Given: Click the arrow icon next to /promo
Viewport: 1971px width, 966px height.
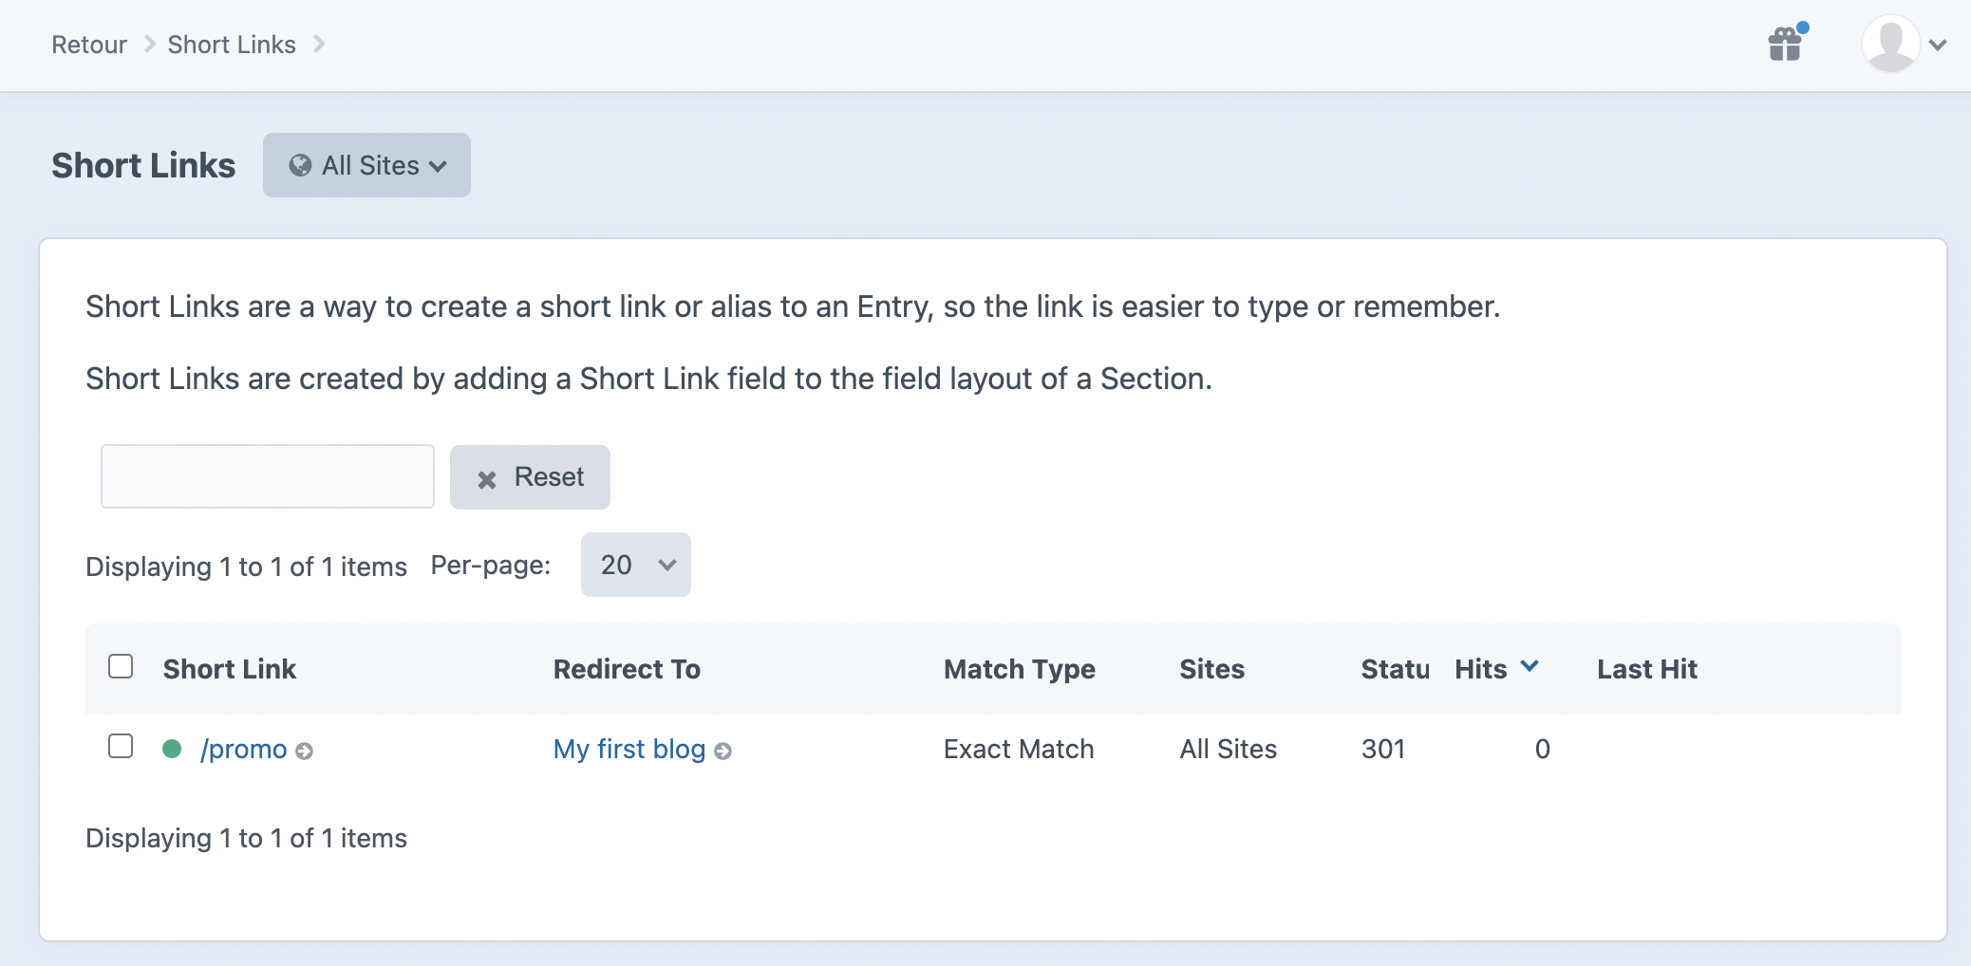Looking at the screenshot, I should (x=304, y=752).
